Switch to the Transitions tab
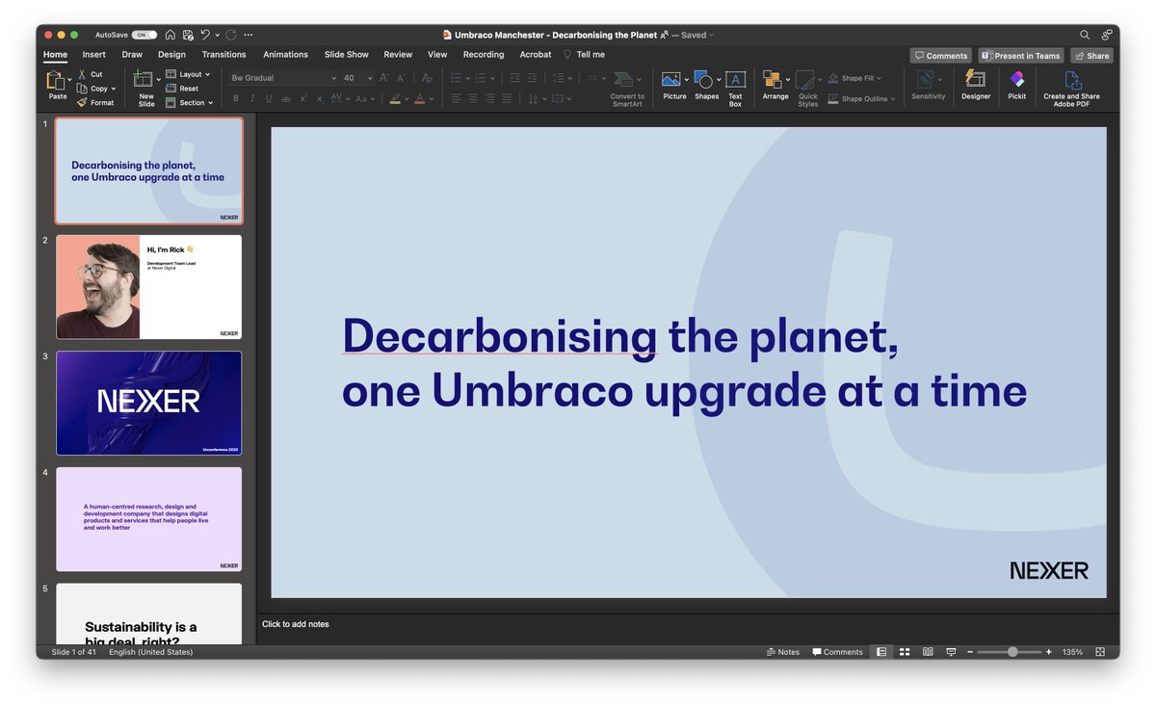Image resolution: width=1156 pixels, height=707 pixels. pos(224,55)
